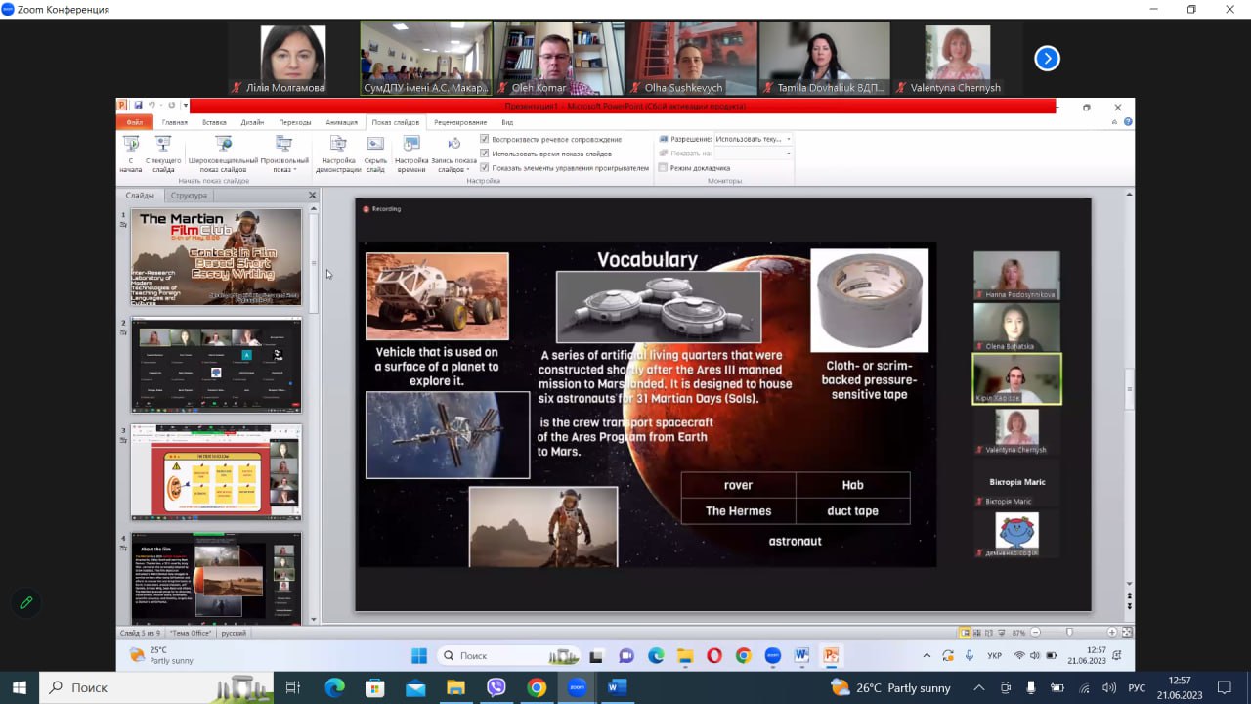Image resolution: width=1251 pixels, height=704 pixels.
Task: Click the PowerPoint zoom slider handle
Action: coord(1069,633)
